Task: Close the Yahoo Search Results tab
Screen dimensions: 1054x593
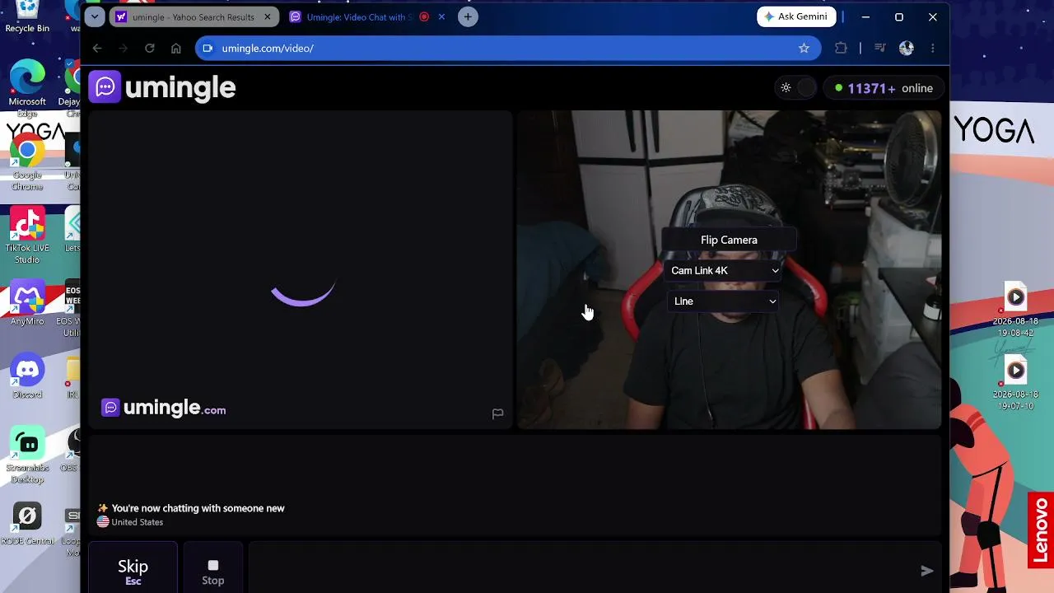Action: click(267, 16)
